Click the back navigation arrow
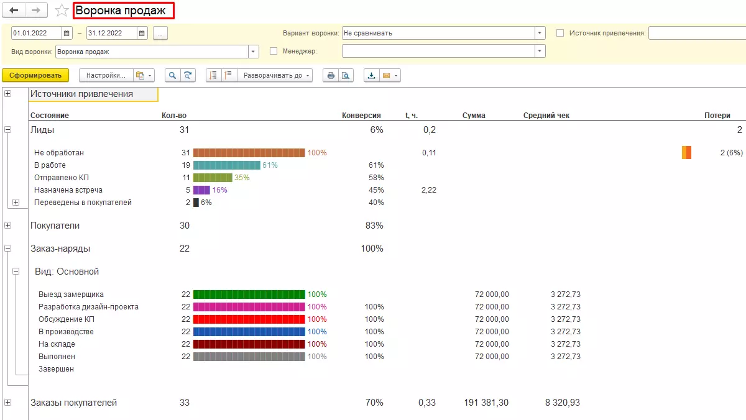This screenshot has width=746, height=420. tap(14, 11)
